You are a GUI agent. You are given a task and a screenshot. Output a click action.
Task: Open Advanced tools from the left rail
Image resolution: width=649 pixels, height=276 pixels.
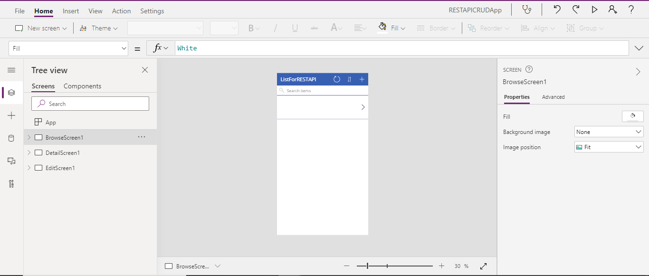click(x=11, y=184)
